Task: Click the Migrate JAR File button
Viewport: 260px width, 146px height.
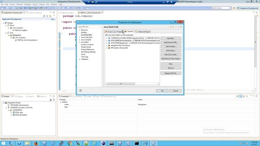Action: 171,73
